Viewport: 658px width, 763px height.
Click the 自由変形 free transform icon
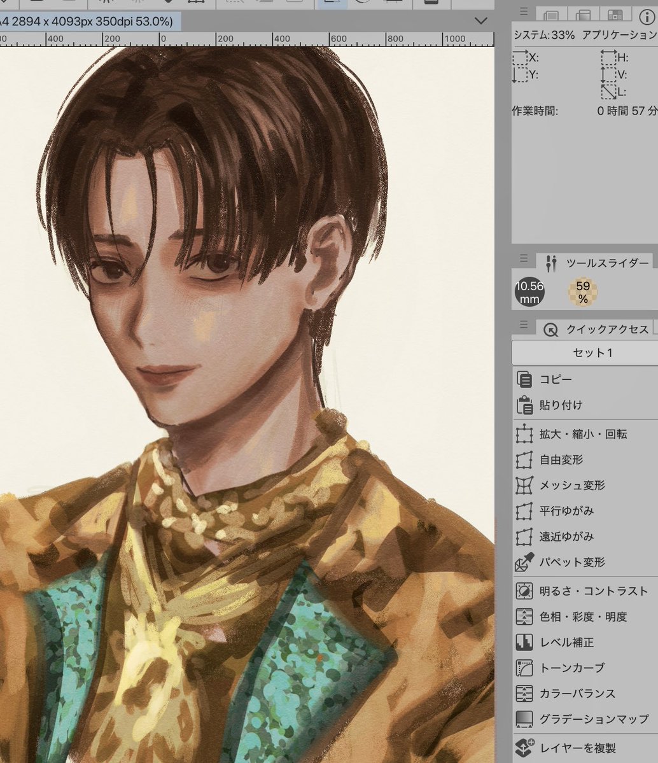pos(524,459)
